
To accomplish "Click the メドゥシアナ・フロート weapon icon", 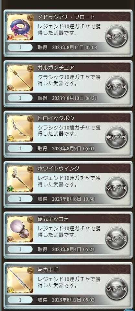I will (x=20, y=27).
